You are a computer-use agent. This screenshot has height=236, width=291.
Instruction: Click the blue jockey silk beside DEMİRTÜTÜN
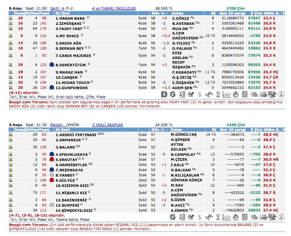pyautogui.click(x=52, y=65)
